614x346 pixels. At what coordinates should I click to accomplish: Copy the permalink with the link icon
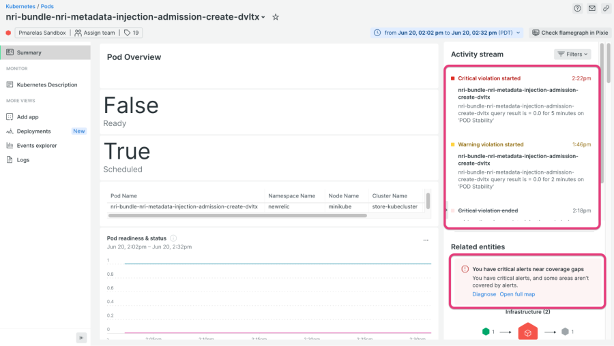click(x=605, y=8)
